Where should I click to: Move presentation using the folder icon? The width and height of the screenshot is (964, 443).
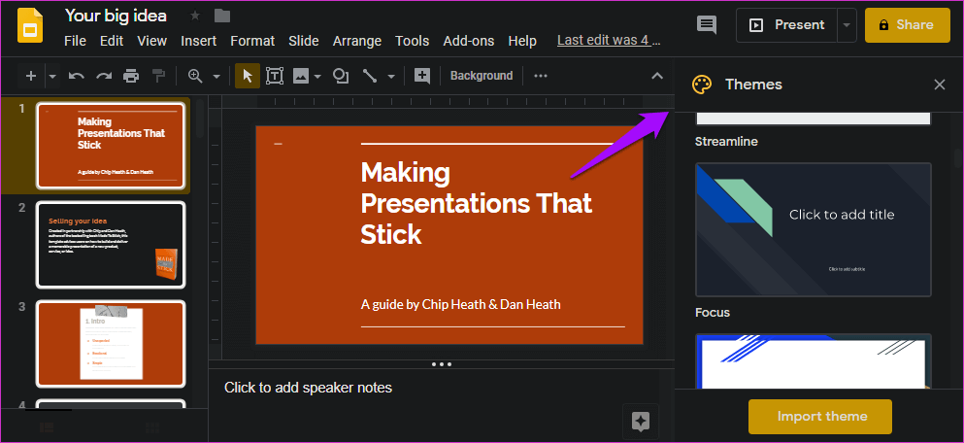(222, 16)
